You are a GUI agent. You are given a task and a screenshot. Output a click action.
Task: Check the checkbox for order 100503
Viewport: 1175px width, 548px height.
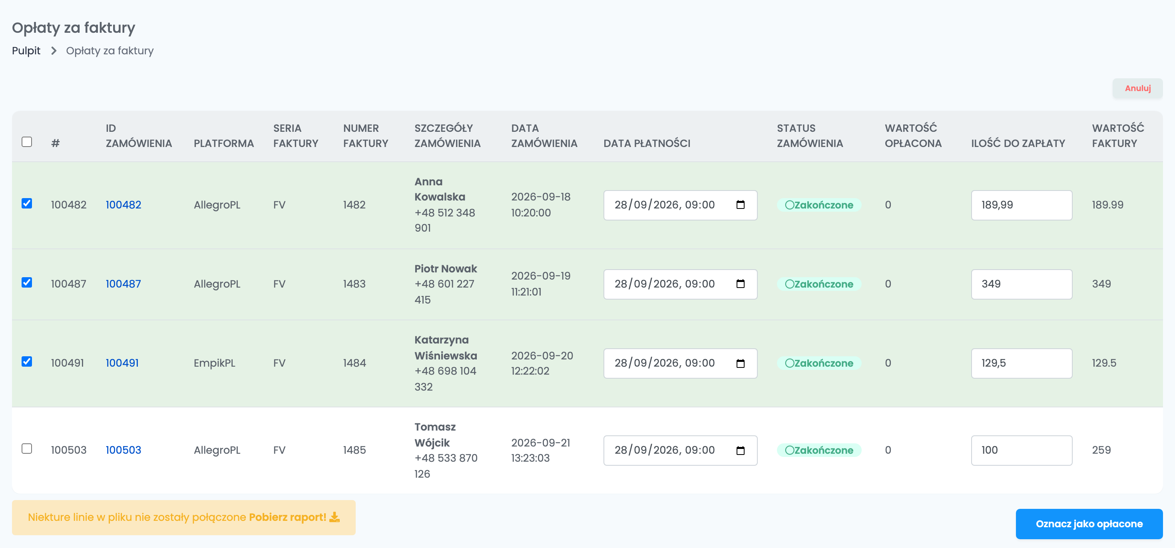pyautogui.click(x=27, y=449)
